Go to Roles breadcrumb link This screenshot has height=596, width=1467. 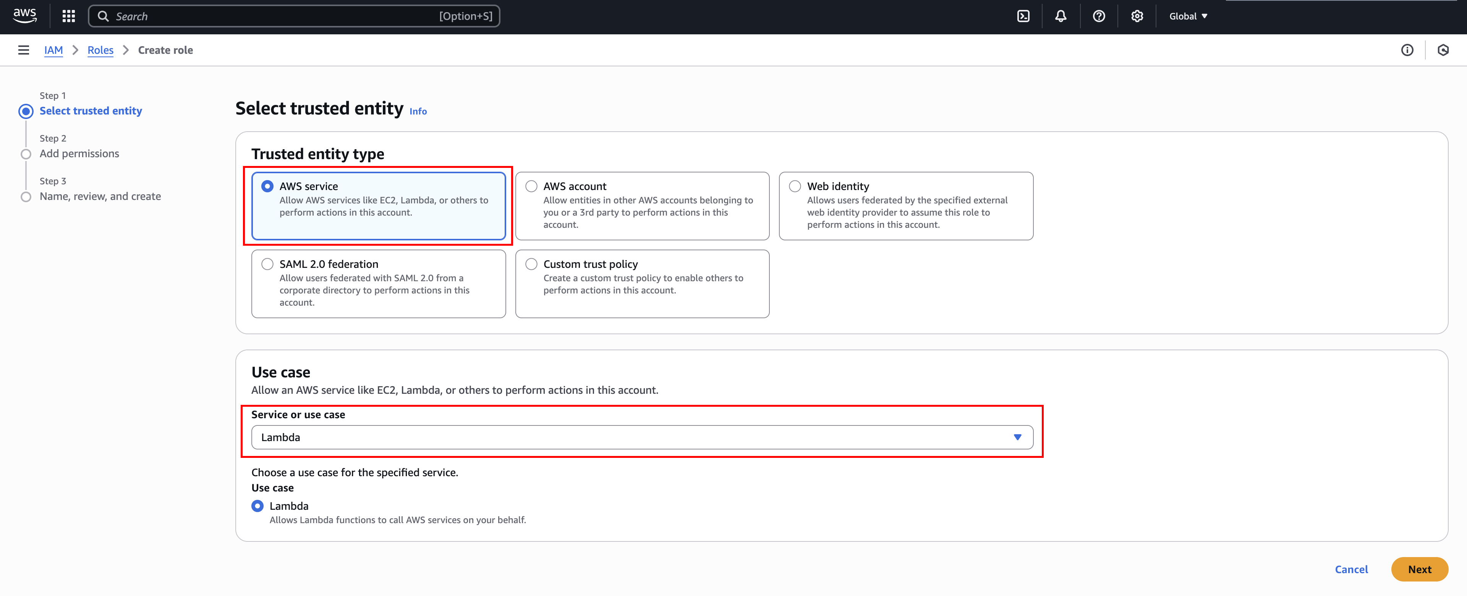tap(100, 50)
